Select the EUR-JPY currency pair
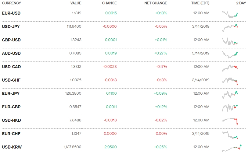 [11, 93]
